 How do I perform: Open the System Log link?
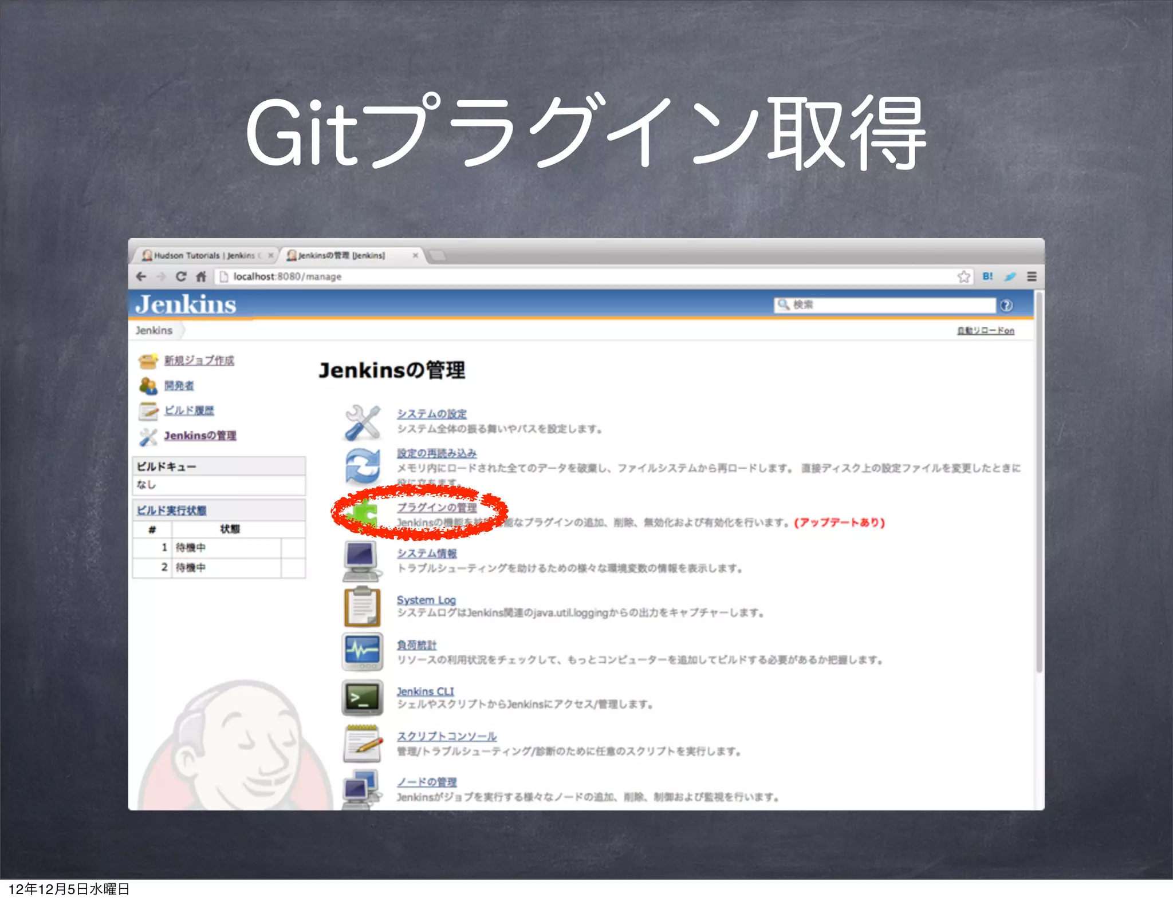426,599
